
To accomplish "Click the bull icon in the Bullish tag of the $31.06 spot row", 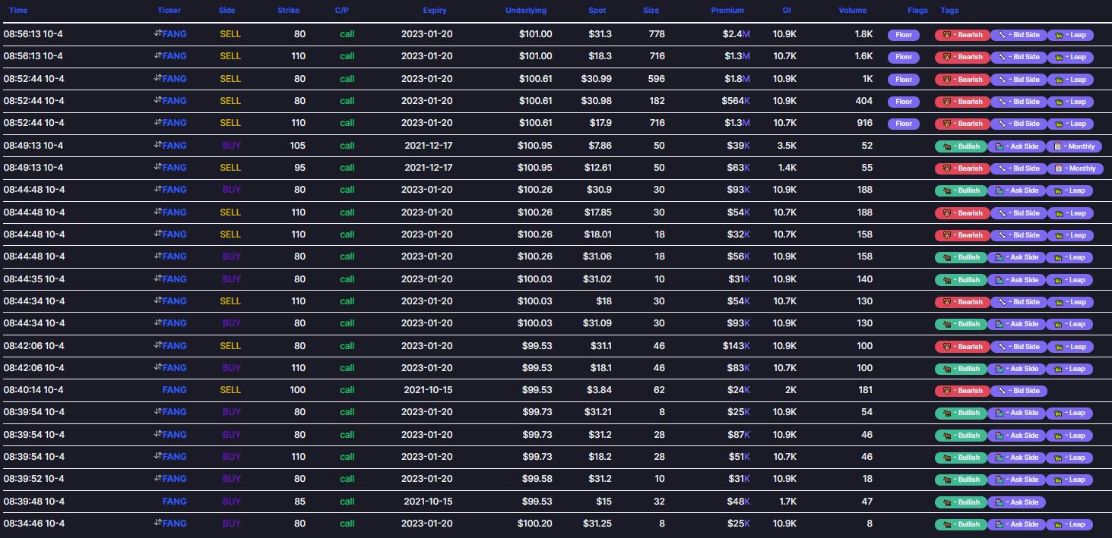I will (x=946, y=257).
